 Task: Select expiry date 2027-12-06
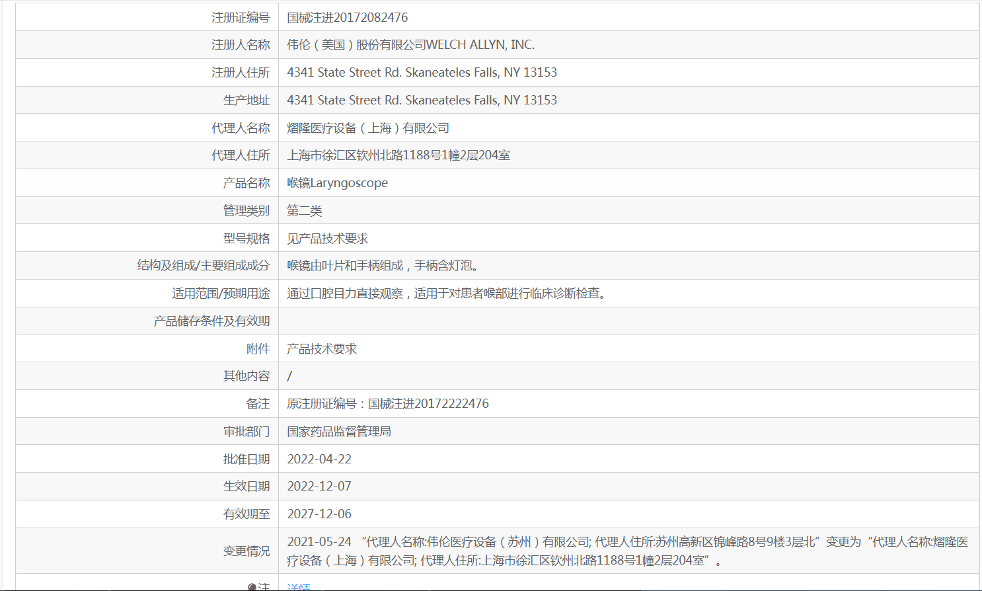point(319,514)
